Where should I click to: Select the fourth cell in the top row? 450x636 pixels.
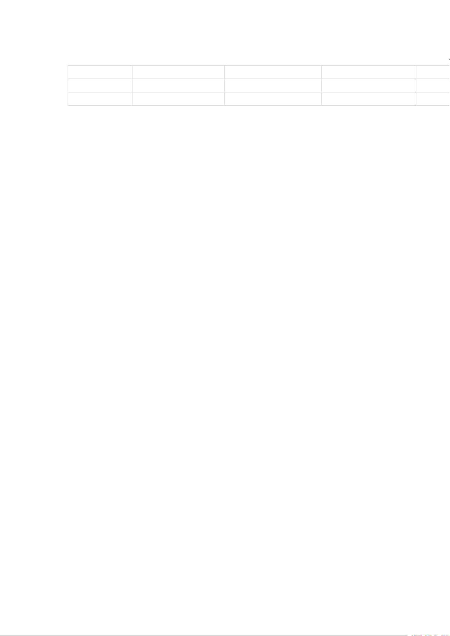pyautogui.click(x=369, y=72)
